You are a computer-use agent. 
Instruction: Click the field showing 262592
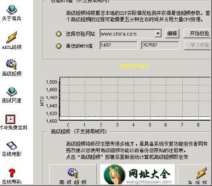[160, 45]
